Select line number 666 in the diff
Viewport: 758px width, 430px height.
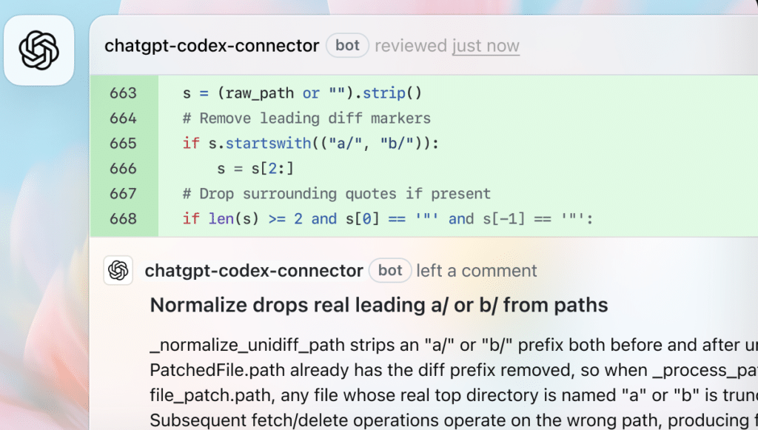123,169
